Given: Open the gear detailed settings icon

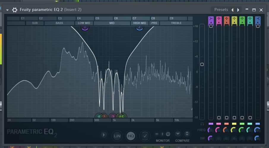Looking at the screenshot, I should pyautogui.click(x=15, y=10).
